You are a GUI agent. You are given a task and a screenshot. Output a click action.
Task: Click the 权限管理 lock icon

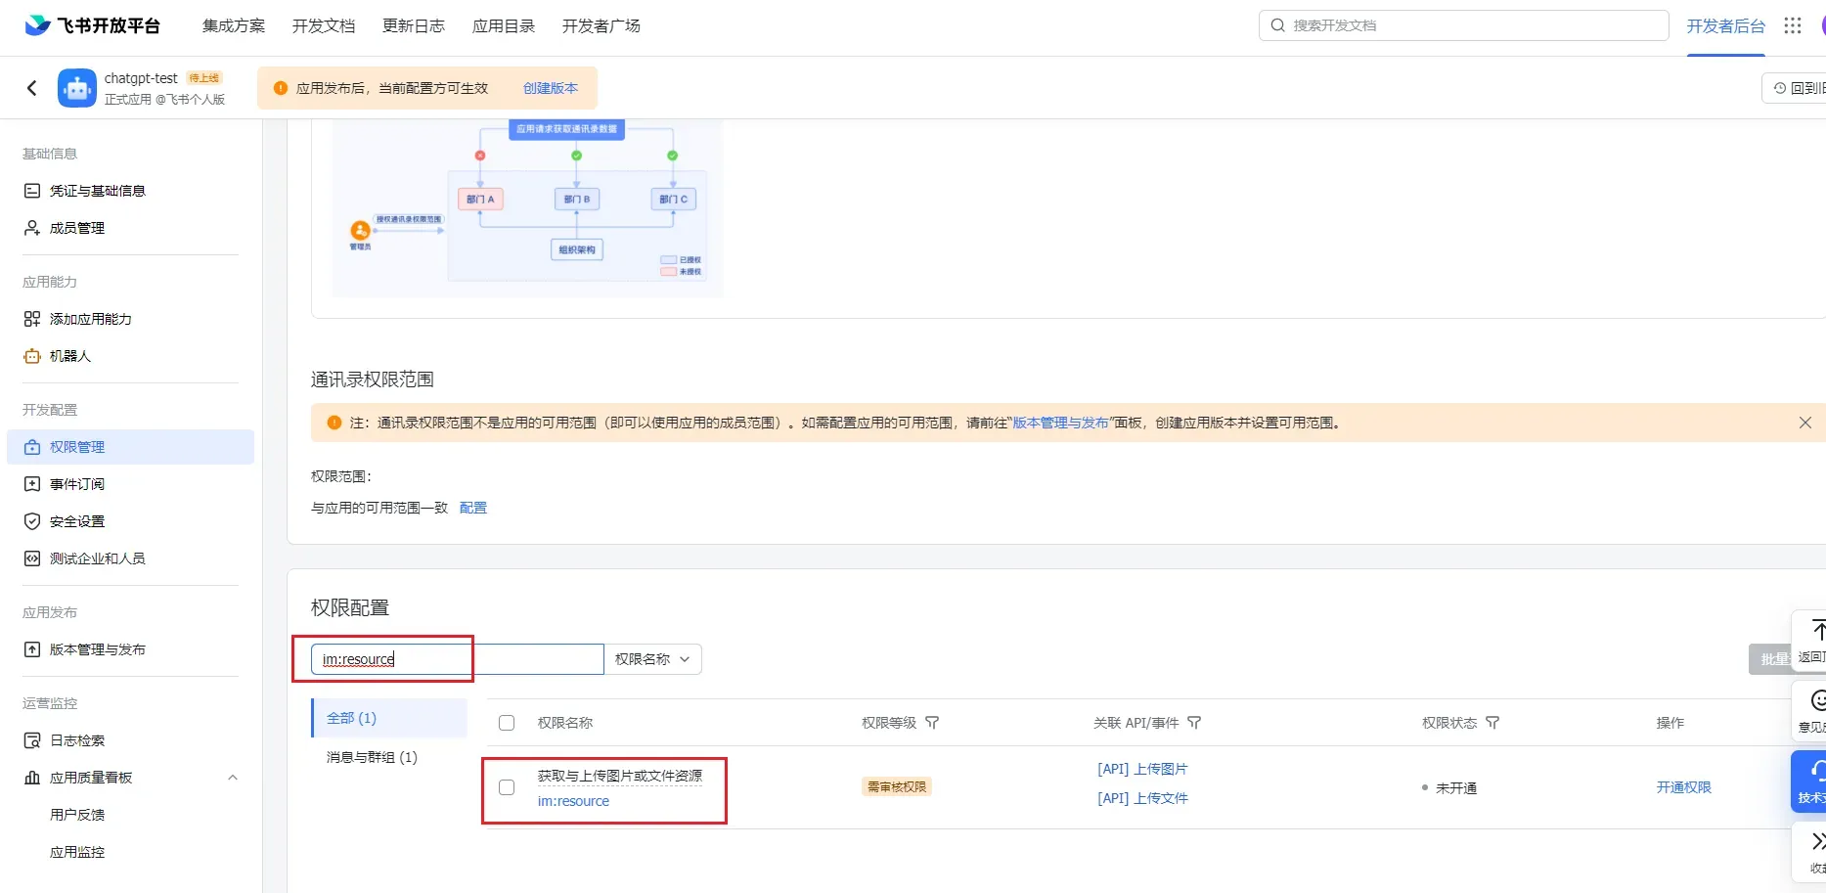[x=32, y=447]
